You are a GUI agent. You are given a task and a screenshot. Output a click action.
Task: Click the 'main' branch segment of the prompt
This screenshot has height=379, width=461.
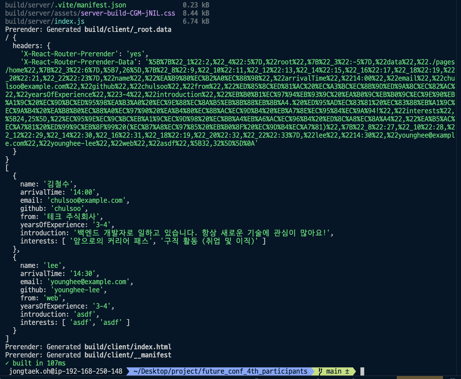tap(334, 371)
